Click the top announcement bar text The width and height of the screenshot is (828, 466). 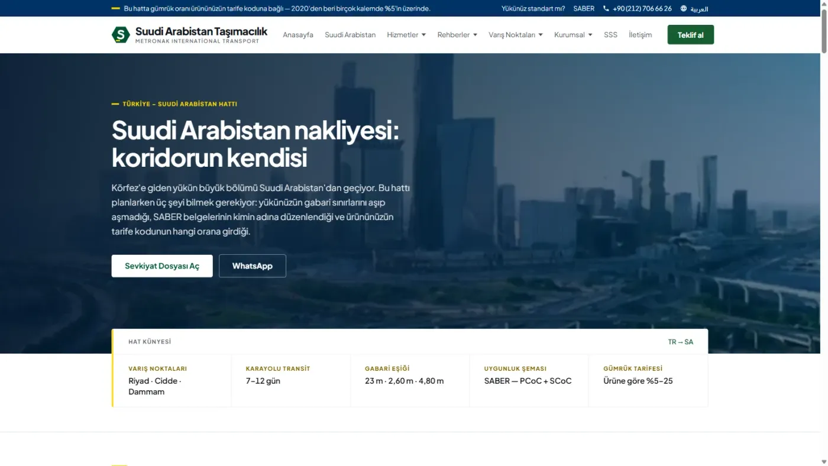coord(277,9)
